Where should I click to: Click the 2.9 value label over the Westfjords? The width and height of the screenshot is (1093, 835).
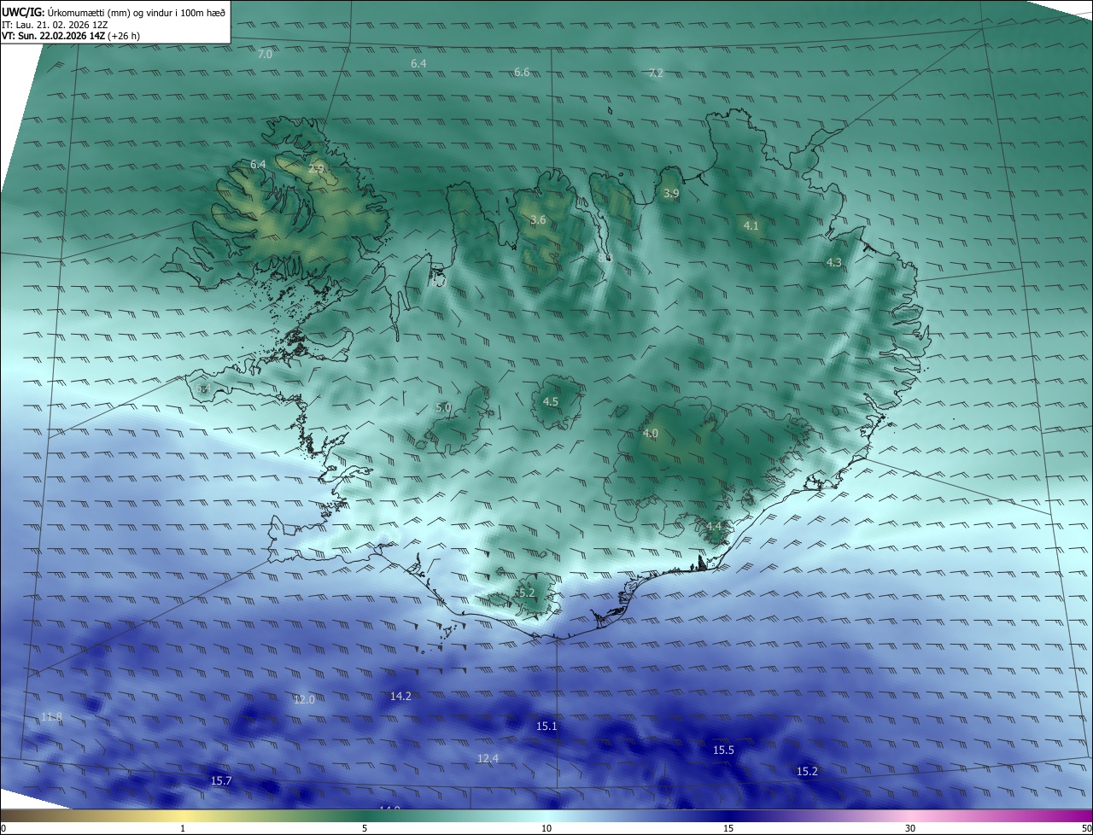click(x=316, y=169)
